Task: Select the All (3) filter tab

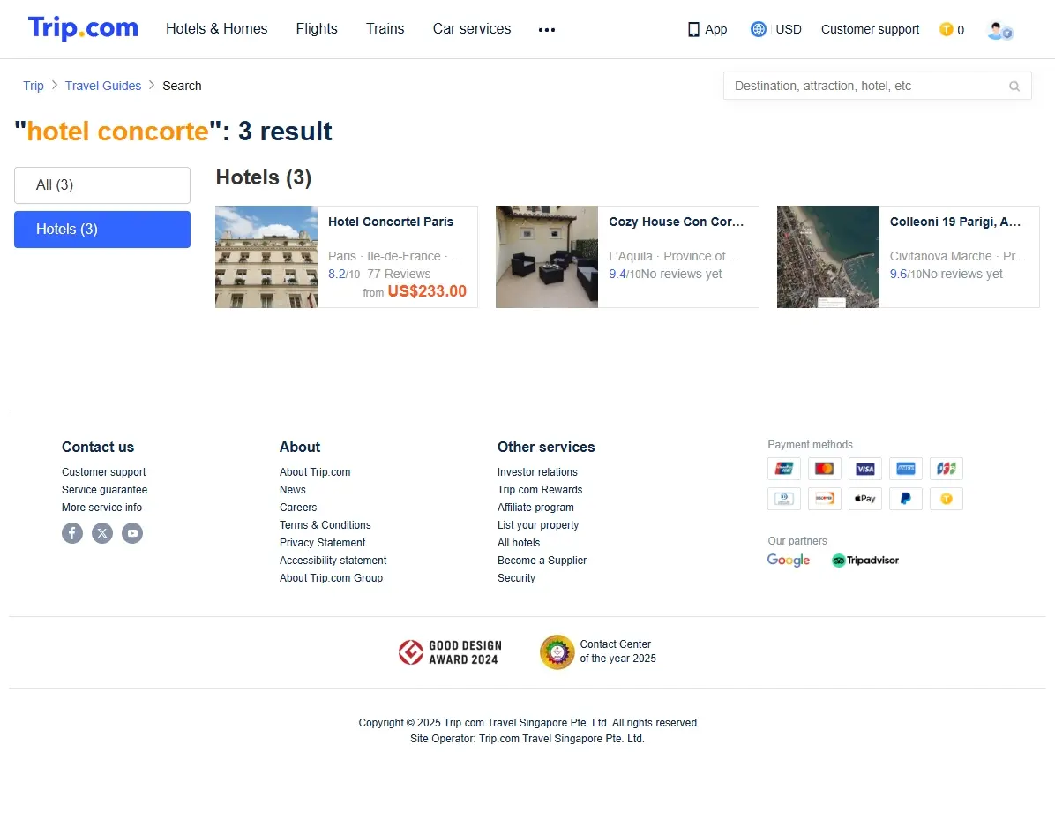Action: point(102,185)
